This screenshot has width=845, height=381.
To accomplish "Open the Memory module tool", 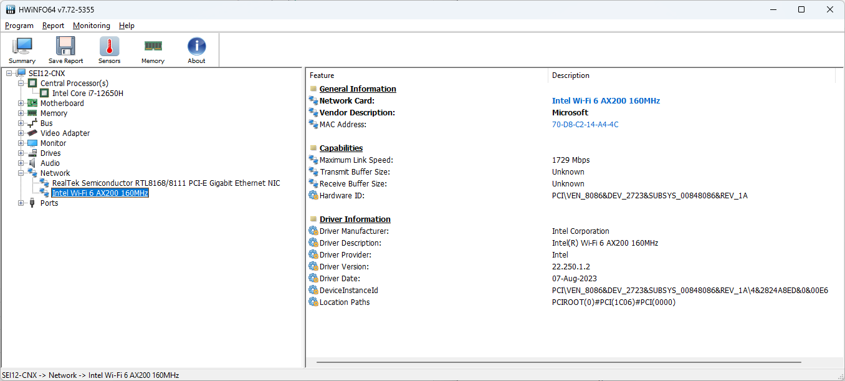I will pyautogui.click(x=153, y=50).
